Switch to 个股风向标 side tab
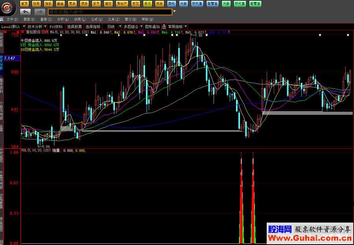The image size is (354, 245). [2, 111]
